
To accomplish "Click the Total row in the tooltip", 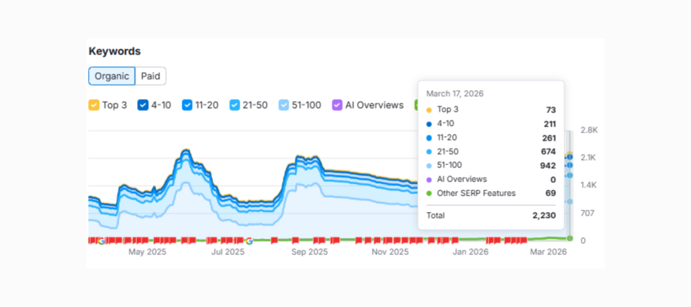I will pos(491,215).
